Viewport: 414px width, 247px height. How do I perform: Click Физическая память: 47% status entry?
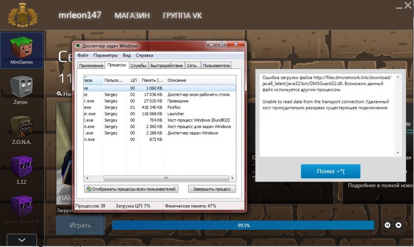[x=190, y=206]
